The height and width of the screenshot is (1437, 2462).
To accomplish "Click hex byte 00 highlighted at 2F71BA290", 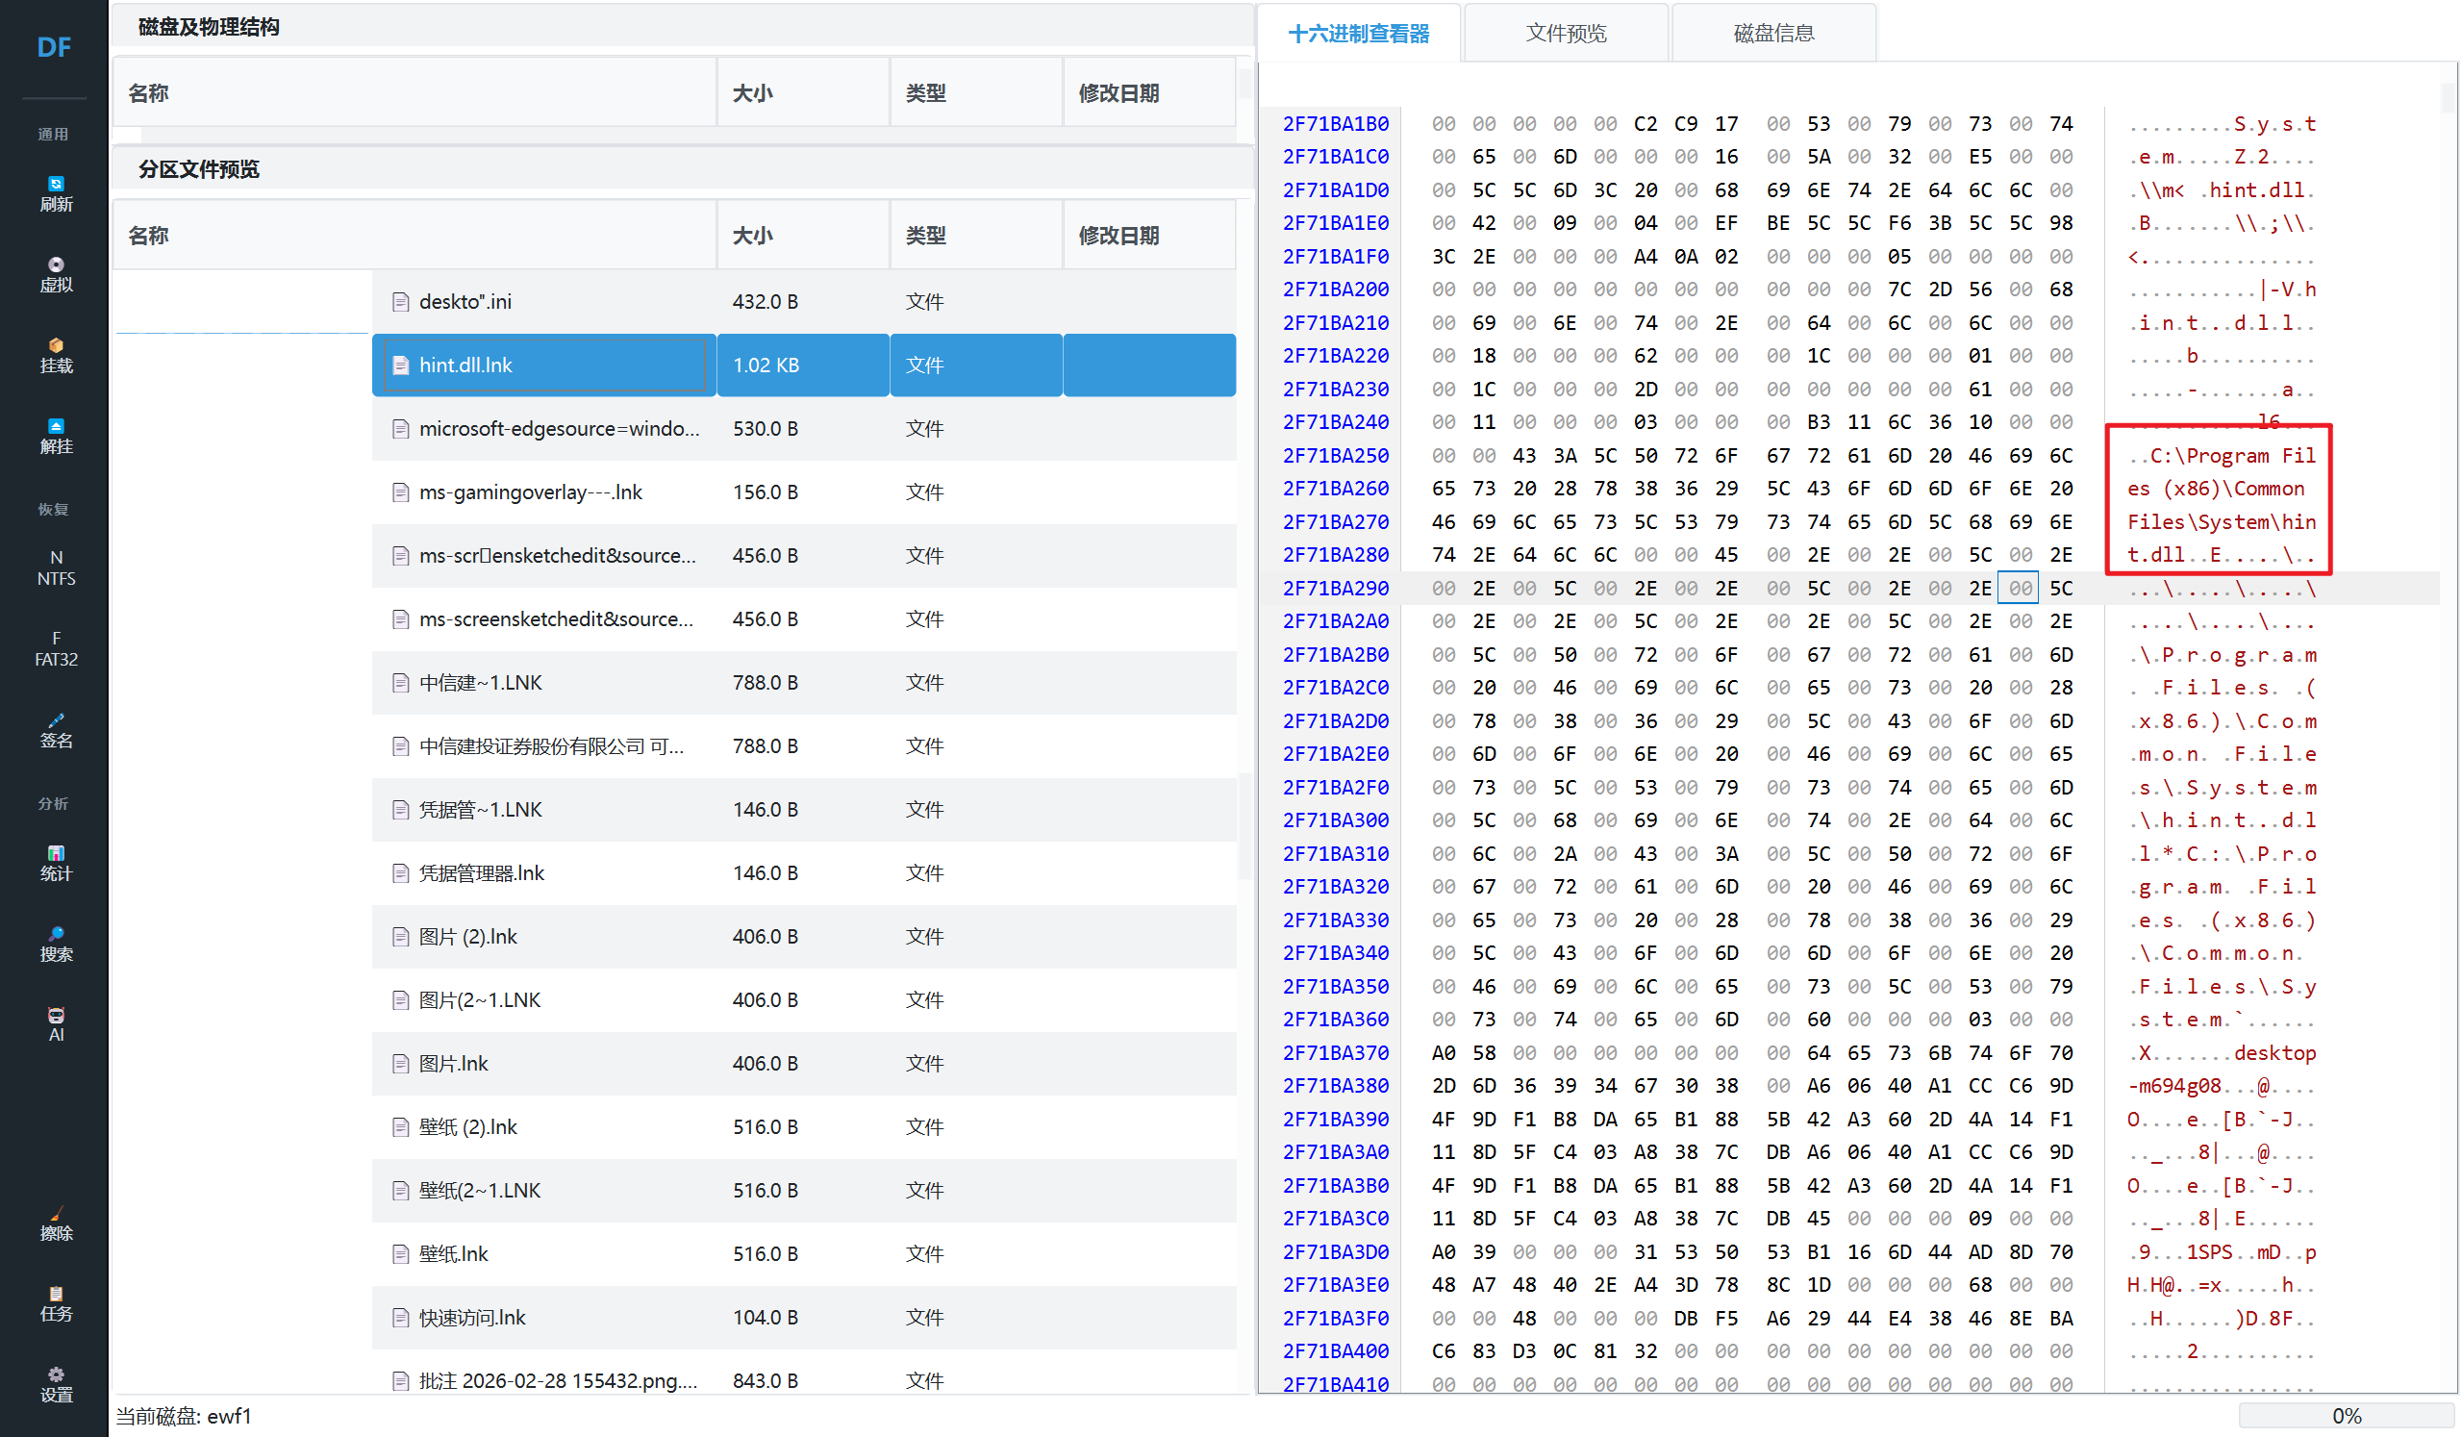I will [2019, 588].
